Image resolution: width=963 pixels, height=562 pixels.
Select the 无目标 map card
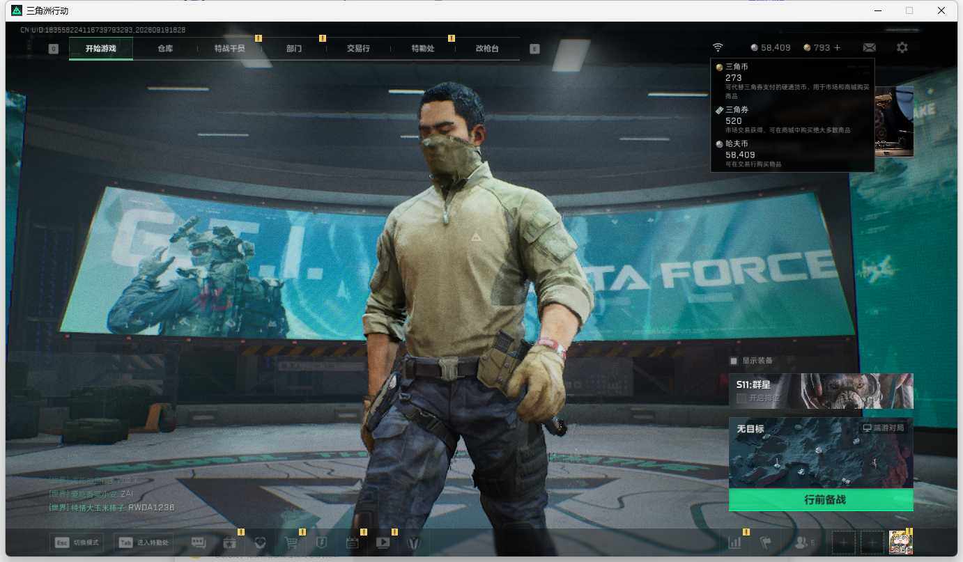point(821,453)
